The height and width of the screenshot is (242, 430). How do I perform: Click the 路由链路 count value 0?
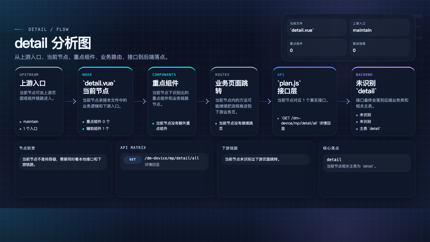354,50
